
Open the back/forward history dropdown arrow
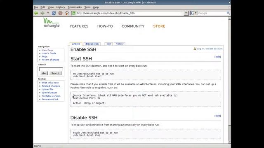point(48,13)
